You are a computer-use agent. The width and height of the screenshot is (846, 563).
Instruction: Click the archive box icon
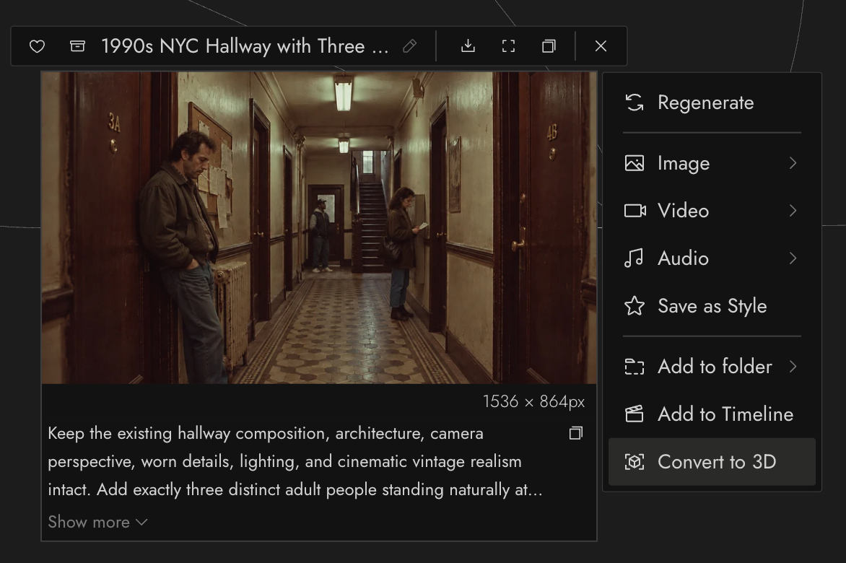[x=77, y=46]
